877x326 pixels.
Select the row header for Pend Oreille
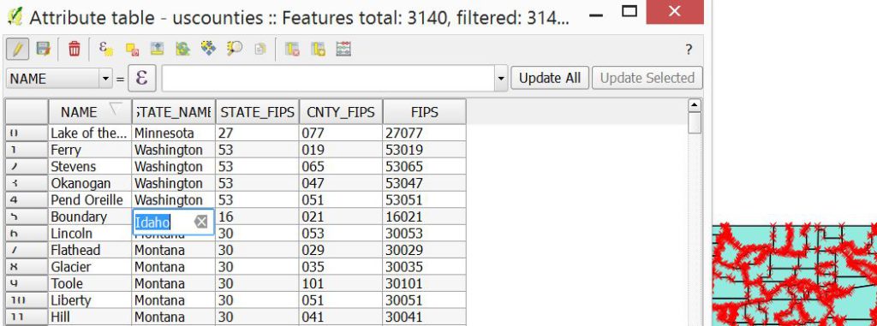(27, 199)
